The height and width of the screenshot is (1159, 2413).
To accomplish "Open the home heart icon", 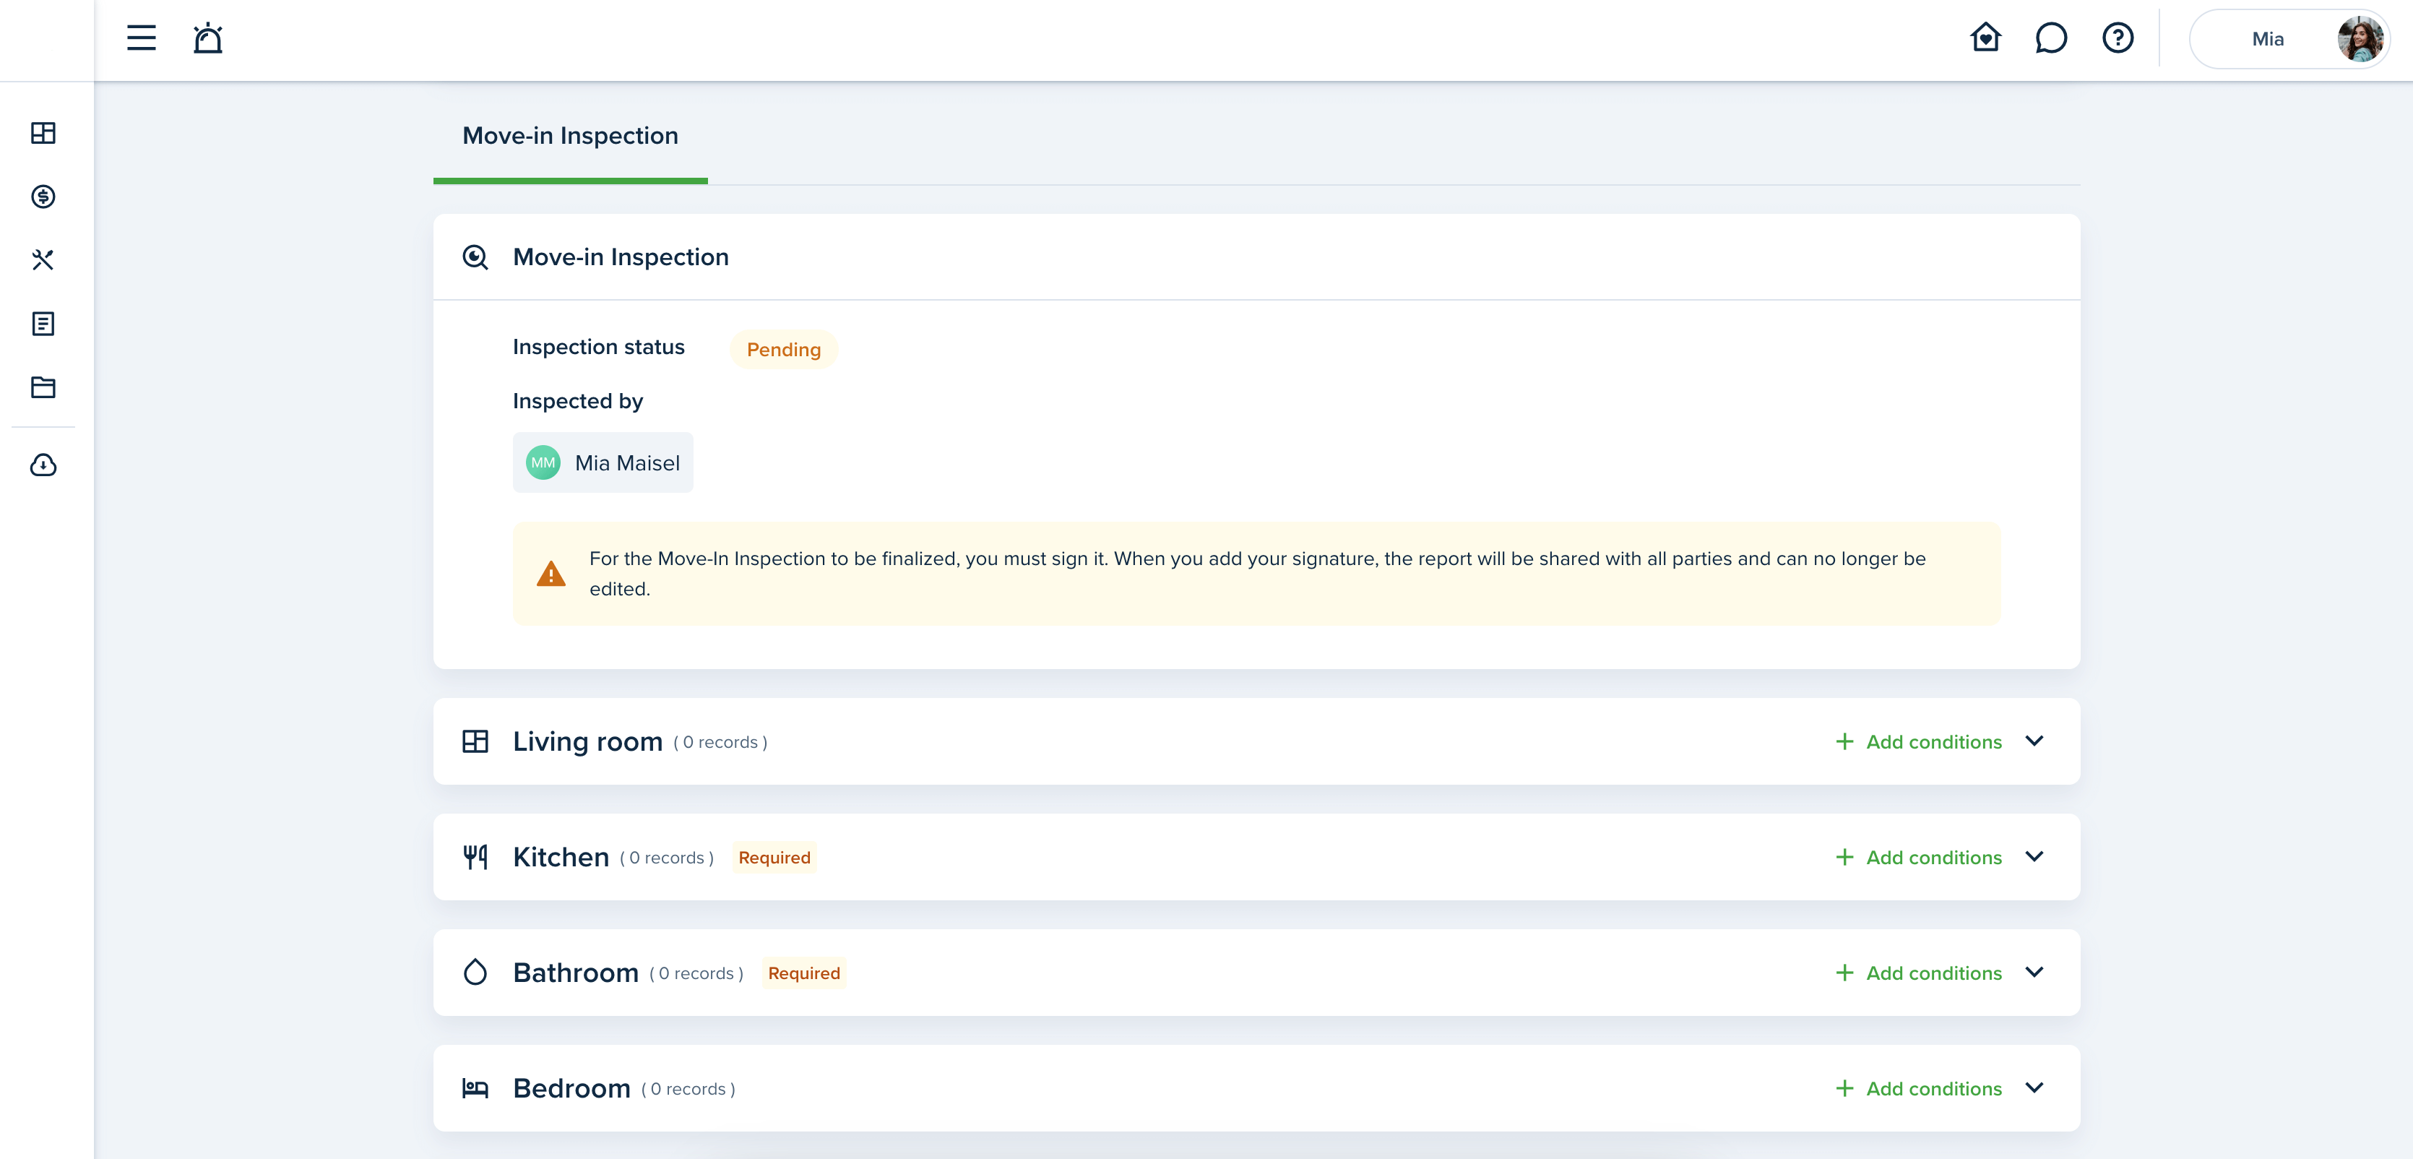I will (1985, 38).
